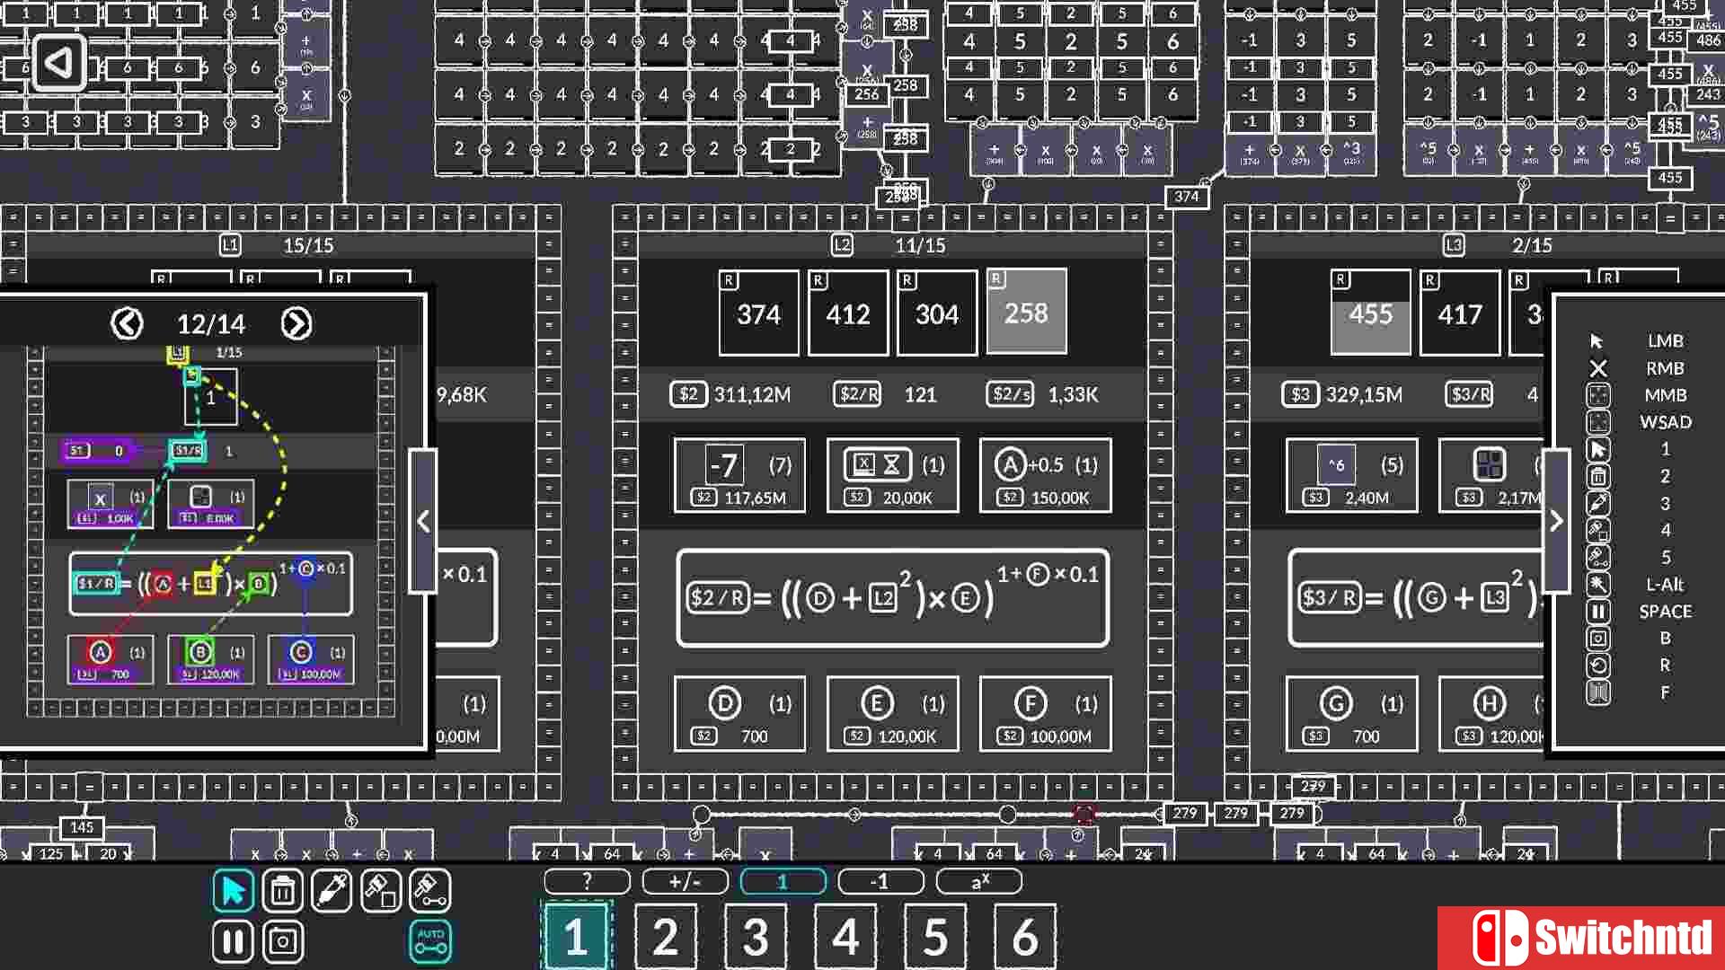The width and height of the screenshot is (1725, 970).
Task: Go to previous tutorial page arrow
Action: click(x=127, y=323)
